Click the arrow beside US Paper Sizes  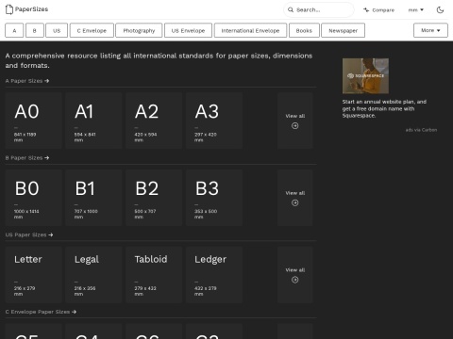coord(51,234)
